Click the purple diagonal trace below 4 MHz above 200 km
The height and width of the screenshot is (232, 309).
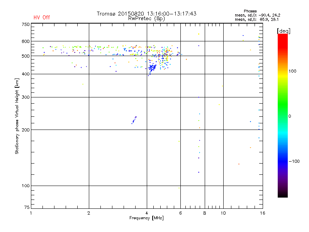point(134,120)
